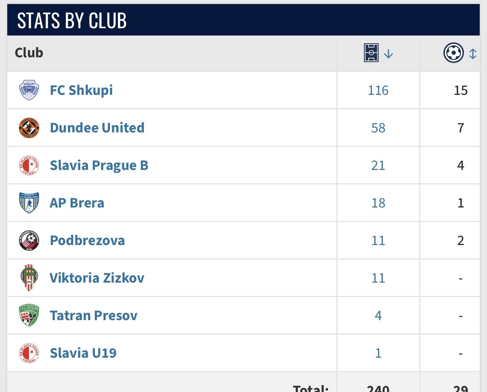Click the FC Shkupi club crest icon
This screenshot has height=392, width=487.
coord(29,90)
